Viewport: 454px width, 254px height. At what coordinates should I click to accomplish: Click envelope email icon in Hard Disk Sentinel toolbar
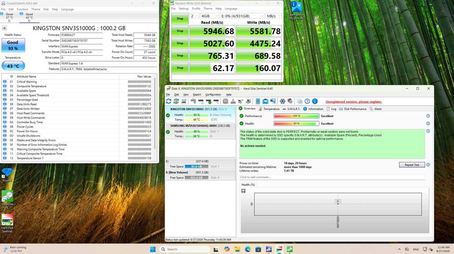(x=265, y=101)
